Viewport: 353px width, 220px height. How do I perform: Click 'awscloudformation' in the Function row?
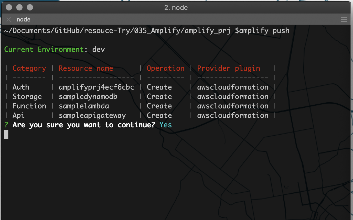coord(233,106)
